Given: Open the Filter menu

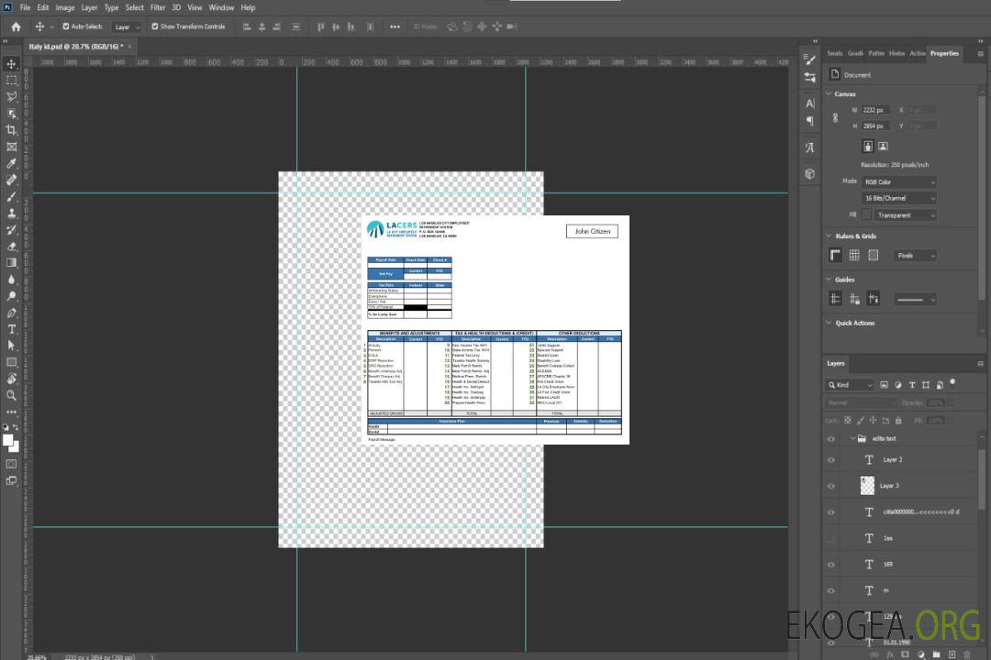Looking at the screenshot, I should click(158, 7).
